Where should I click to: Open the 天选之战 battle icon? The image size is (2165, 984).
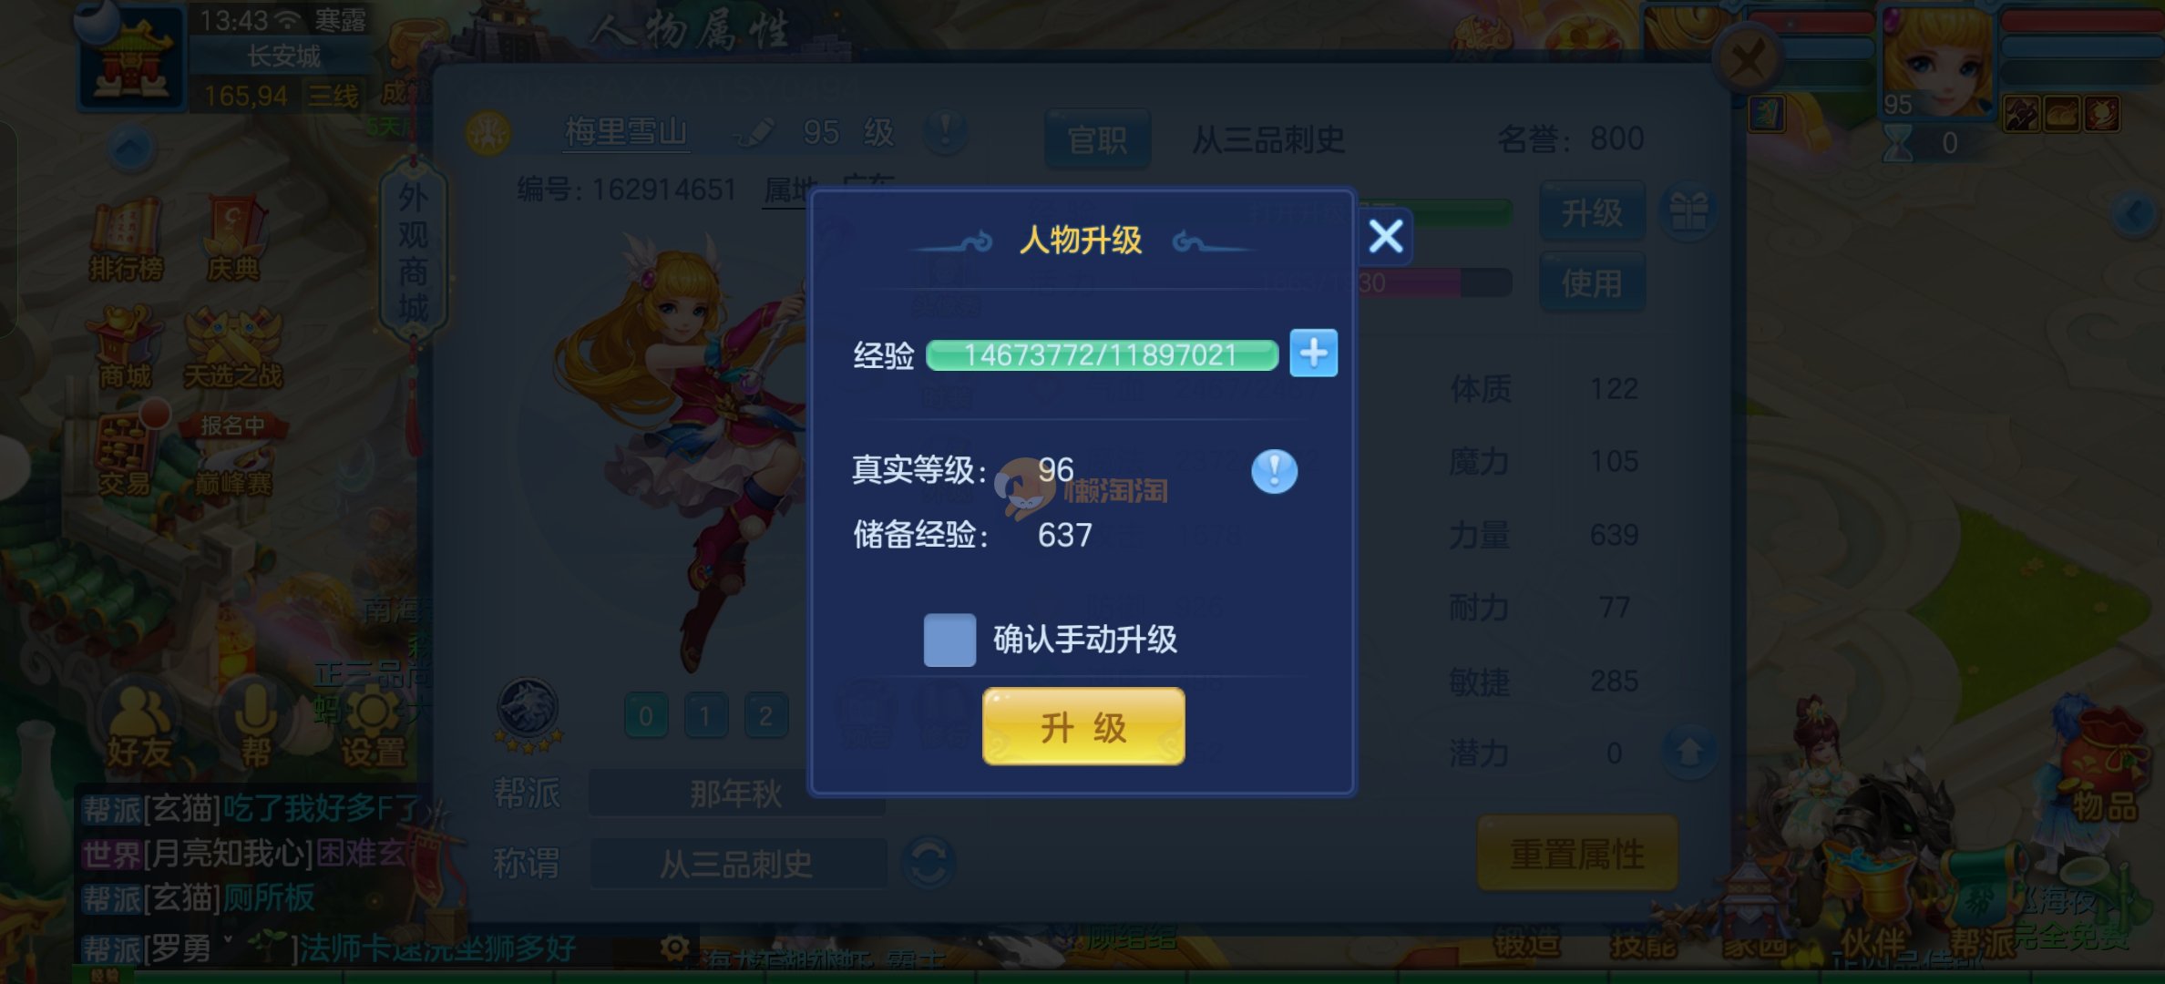tap(233, 349)
